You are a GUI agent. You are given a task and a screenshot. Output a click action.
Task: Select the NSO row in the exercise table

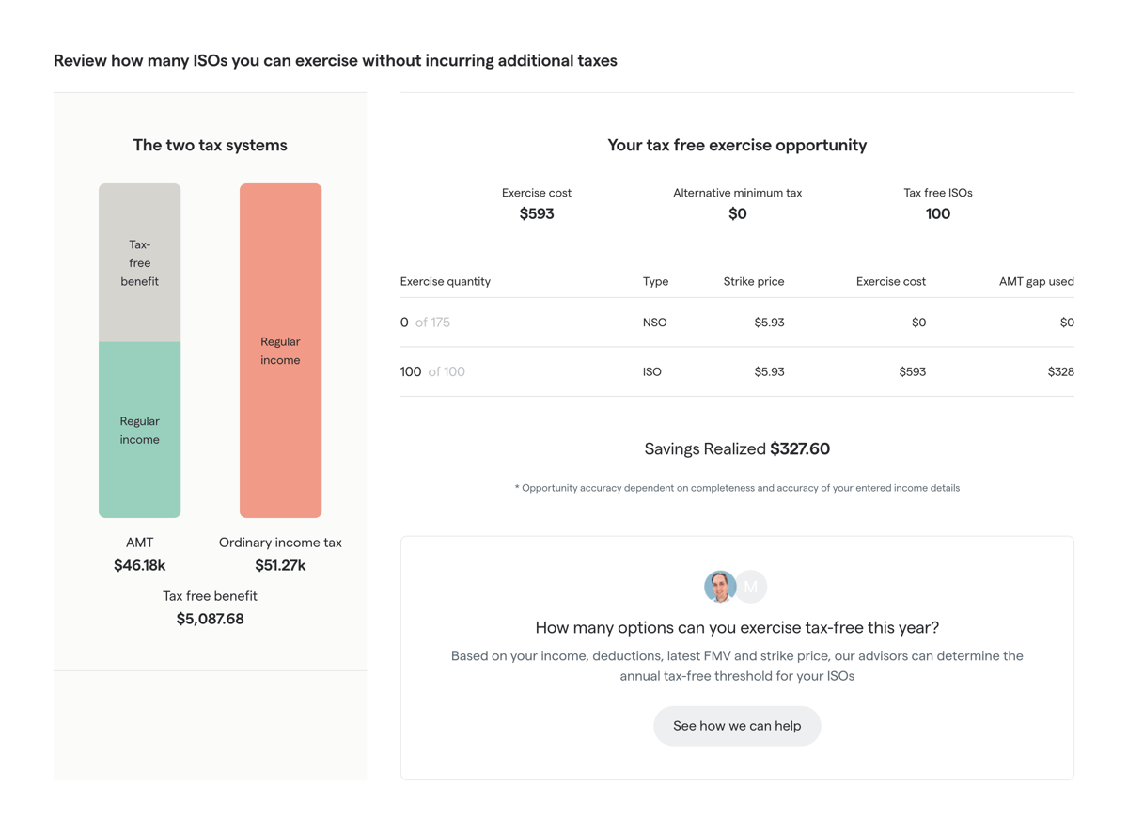pyautogui.click(x=737, y=322)
